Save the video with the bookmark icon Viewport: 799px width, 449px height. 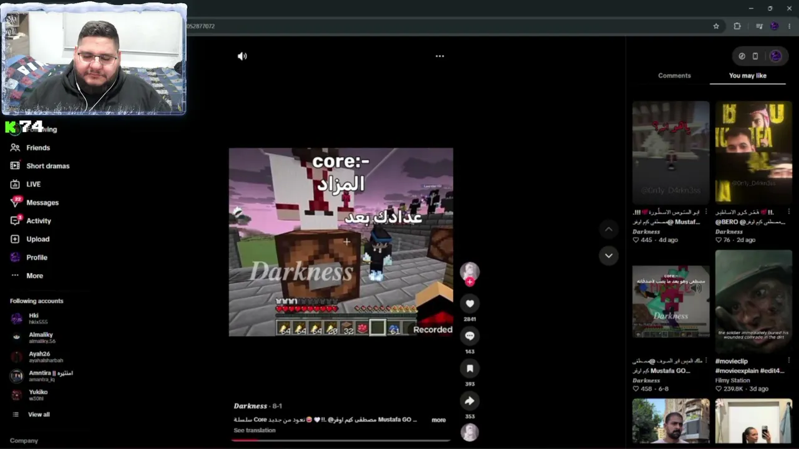click(x=469, y=369)
